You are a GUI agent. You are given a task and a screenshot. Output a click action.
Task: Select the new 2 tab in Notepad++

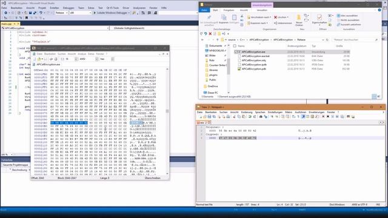pos(204,122)
